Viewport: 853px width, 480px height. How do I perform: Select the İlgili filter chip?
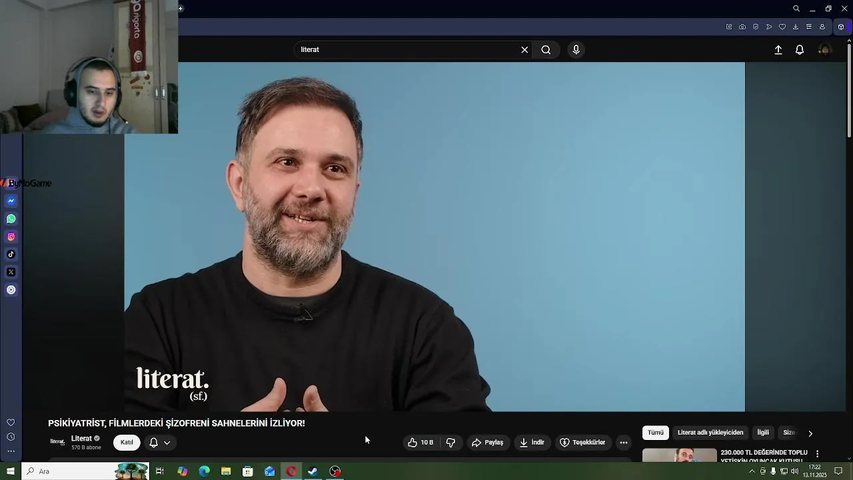(x=763, y=433)
